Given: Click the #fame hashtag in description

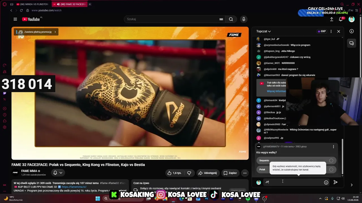Looking at the screenshot, I should point(104,183).
